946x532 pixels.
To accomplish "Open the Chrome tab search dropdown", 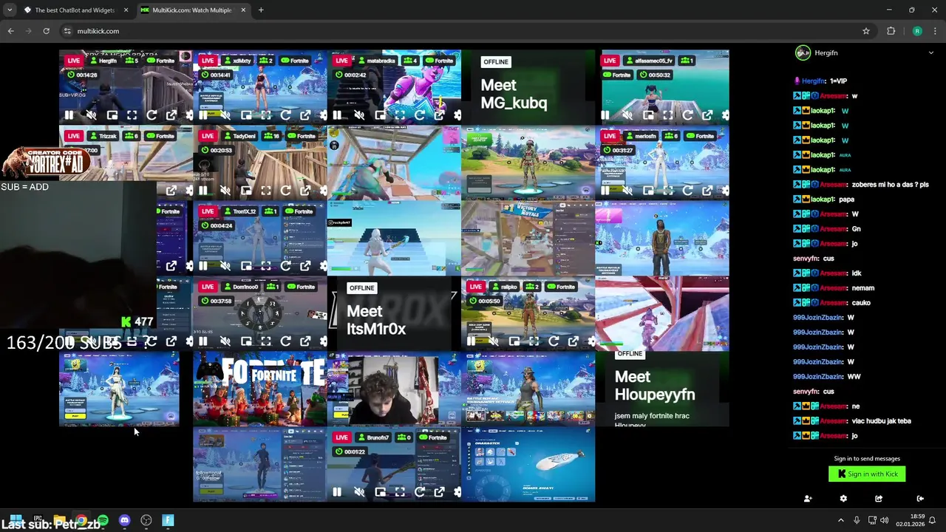I will click(10, 10).
